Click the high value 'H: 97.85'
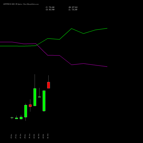Screen dimensions: 143x143 (x=73, y=7)
